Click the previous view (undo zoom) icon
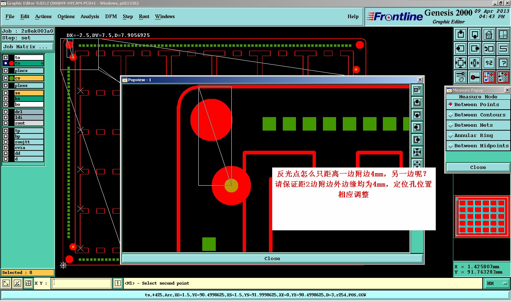511x302 pixels. point(489,49)
